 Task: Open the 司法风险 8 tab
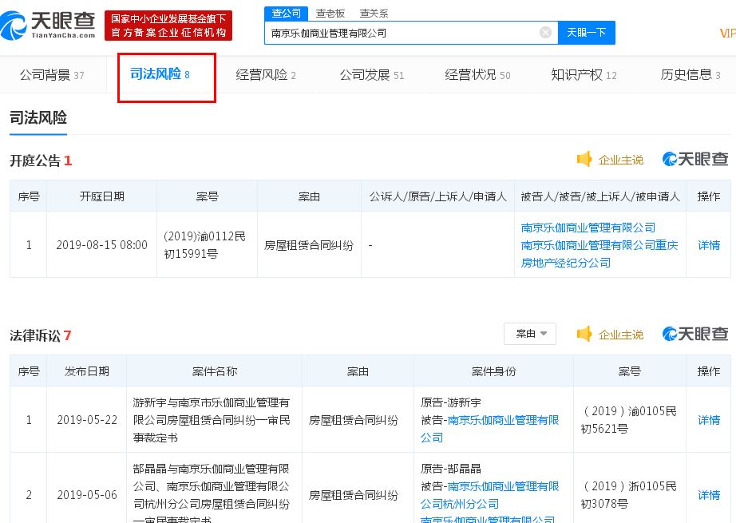(x=160, y=74)
